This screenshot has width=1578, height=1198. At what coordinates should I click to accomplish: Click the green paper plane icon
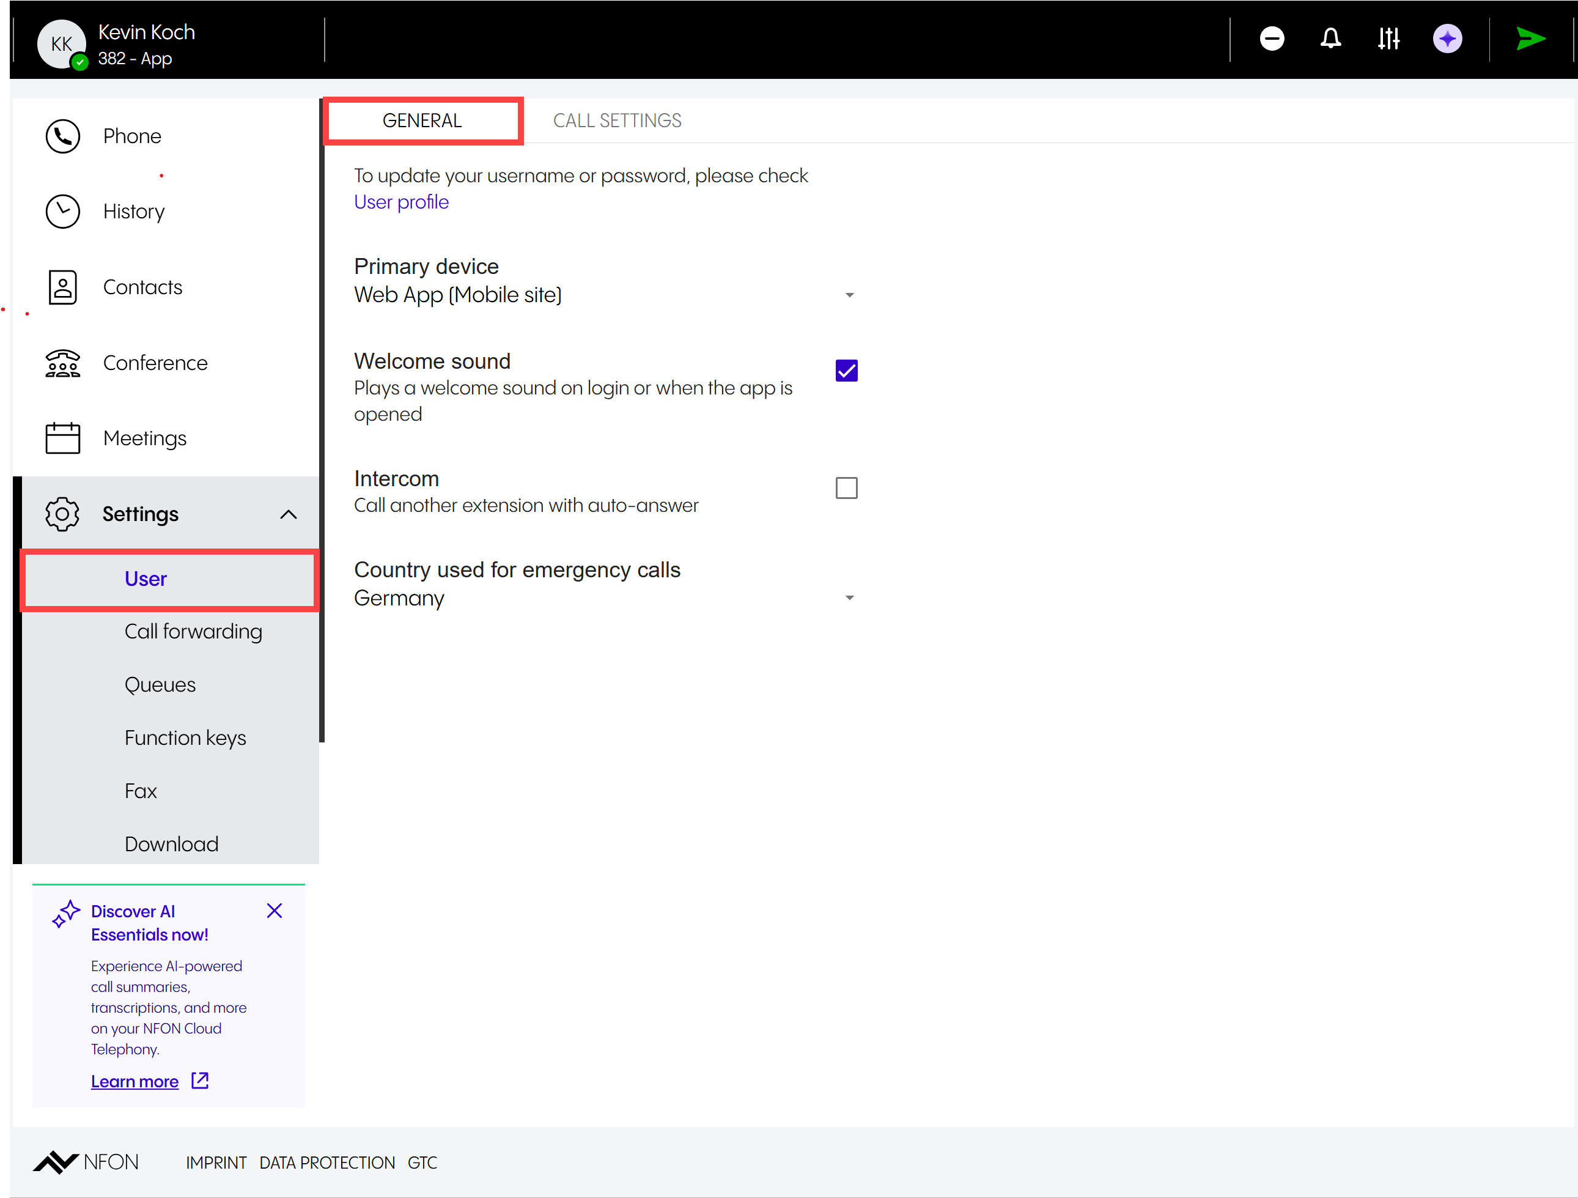(x=1530, y=39)
